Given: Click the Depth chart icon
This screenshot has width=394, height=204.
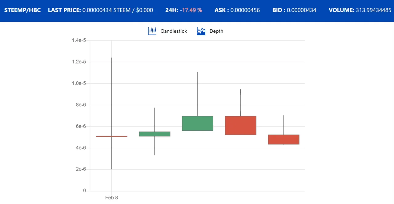Looking at the screenshot, I should pyautogui.click(x=201, y=31).
